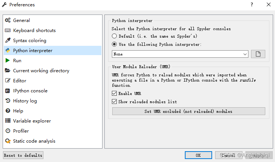
Task: Click the Syntax coloring eyedropper icon
Action: (7, 41)
